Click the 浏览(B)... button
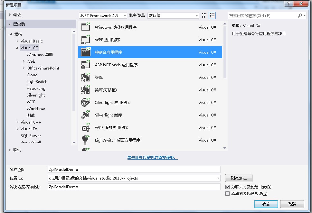This screenshot has height=213, width=312. 239,178
